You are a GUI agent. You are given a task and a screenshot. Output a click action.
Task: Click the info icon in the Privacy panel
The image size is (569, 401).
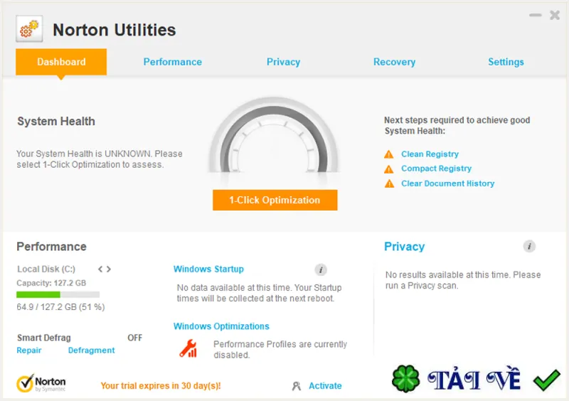pyautogui.click(x=529, y=247)
